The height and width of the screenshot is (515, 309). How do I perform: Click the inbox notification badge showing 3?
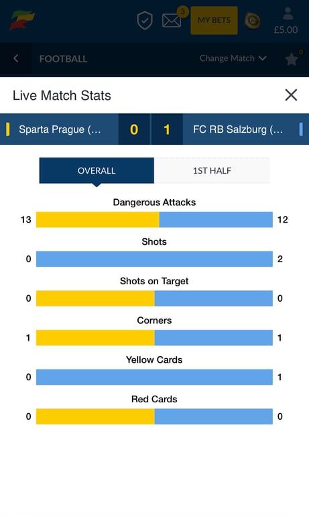182,12
